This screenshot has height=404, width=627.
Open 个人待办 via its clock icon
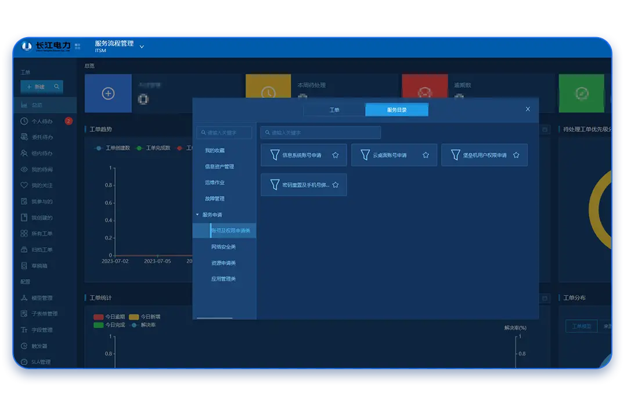coord(24,121)
